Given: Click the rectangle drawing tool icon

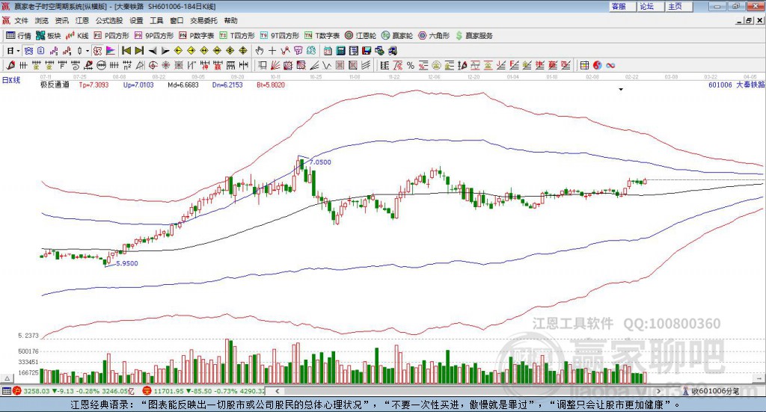Looking at the screenshot, I should [263, 65].
